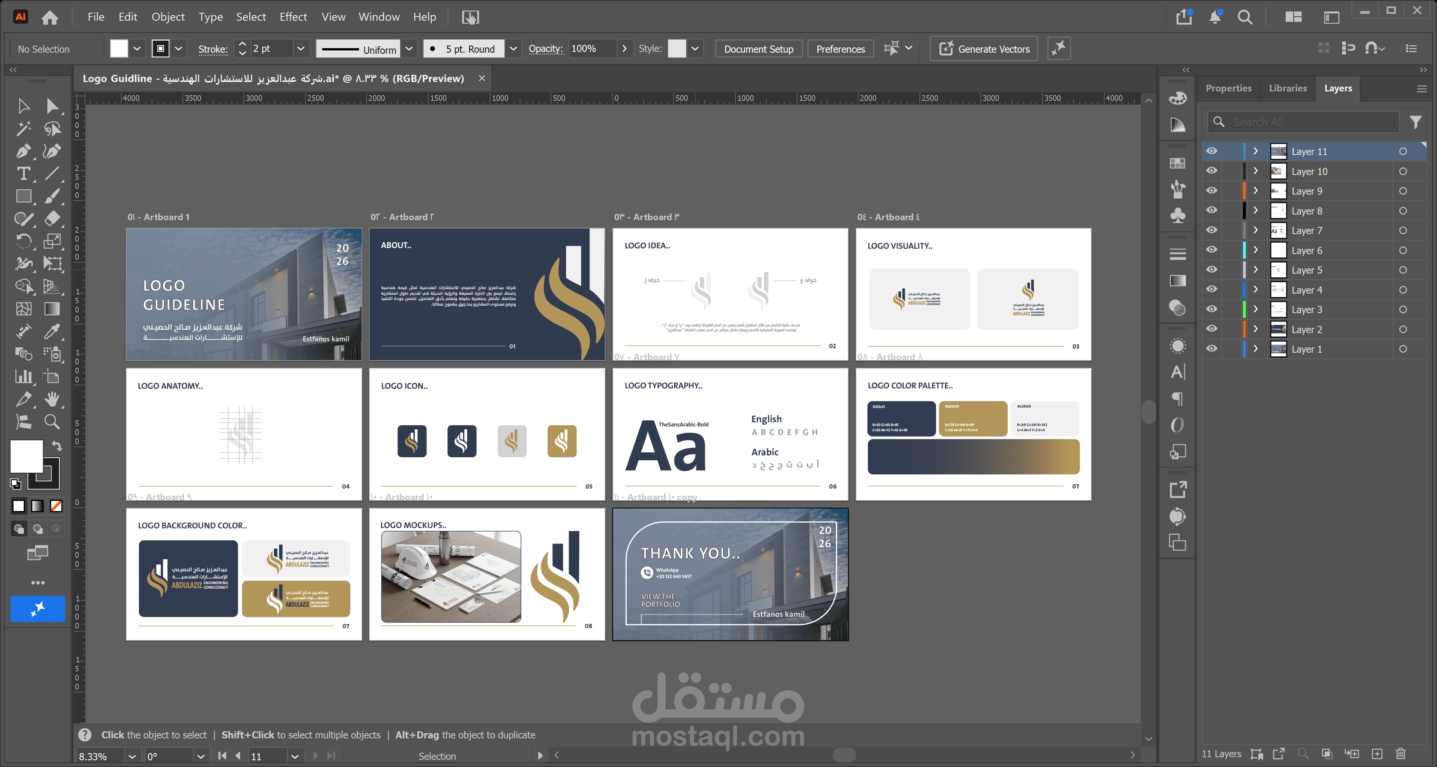Switch to the Libraries tab
Viewport: 1437px width, 767px height.
pos(1288,88)
